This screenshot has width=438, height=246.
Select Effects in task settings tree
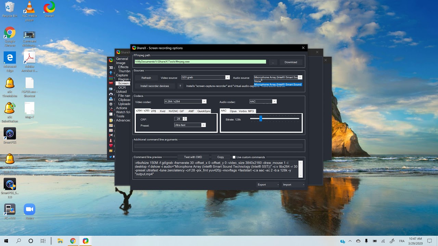(123, 67)
